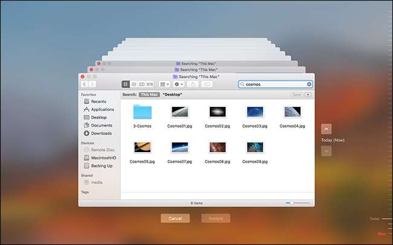Click the Restore button
The width and height of the screenshot is (393, 245).
(216, 218)
